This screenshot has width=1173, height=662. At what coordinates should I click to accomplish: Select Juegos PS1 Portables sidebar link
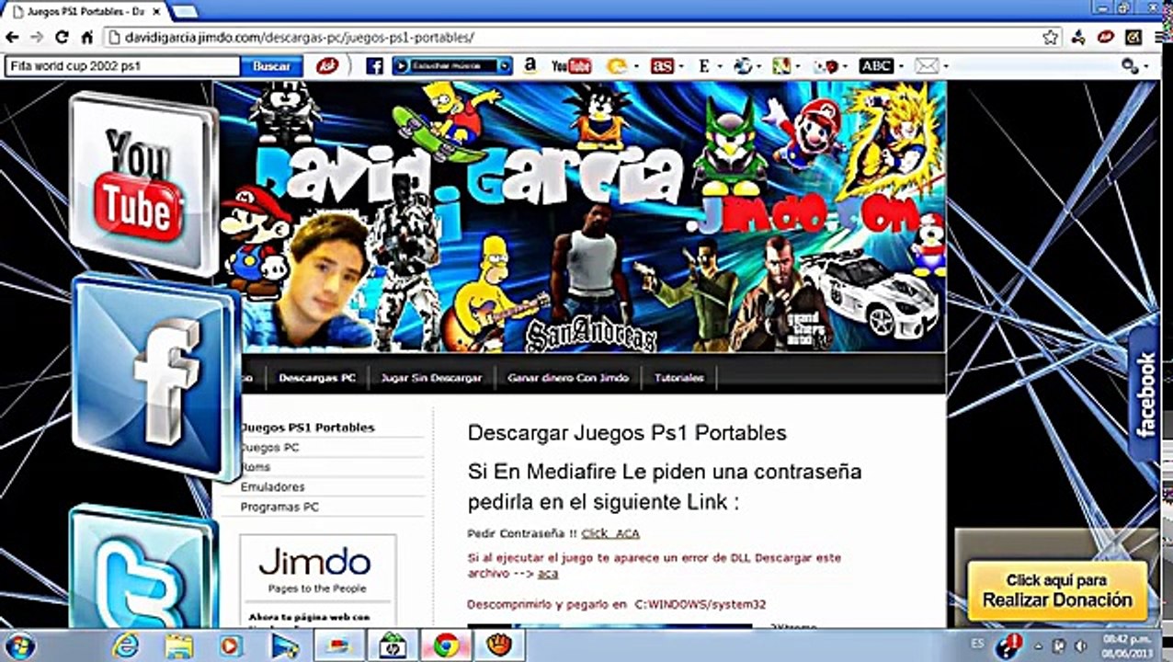(x=307, y=428)
